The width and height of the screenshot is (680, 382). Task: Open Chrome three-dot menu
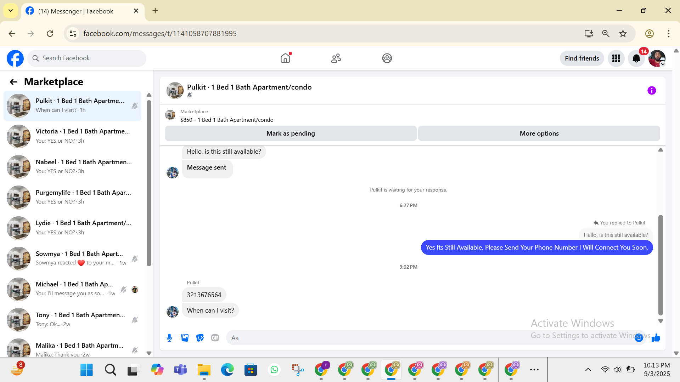click(x=669, y=34)
